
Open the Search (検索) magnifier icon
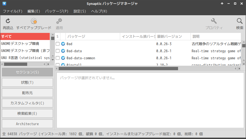coord(239,21)
